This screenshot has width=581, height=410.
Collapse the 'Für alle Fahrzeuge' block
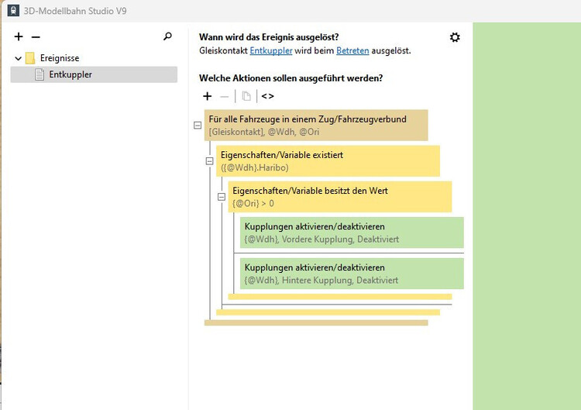[198, 125]
